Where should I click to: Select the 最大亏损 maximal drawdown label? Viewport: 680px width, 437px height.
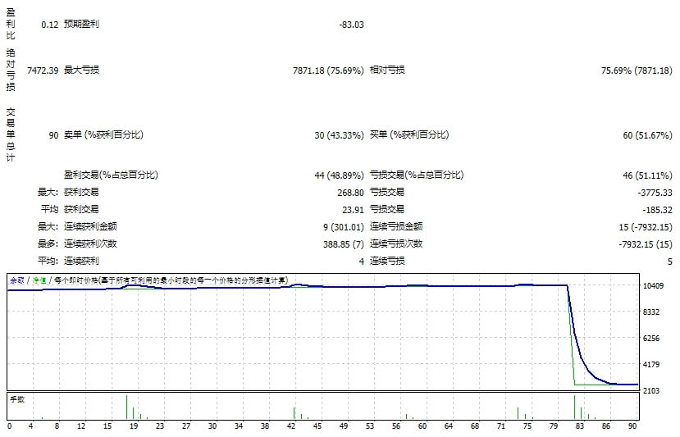(x=81, y=71)
